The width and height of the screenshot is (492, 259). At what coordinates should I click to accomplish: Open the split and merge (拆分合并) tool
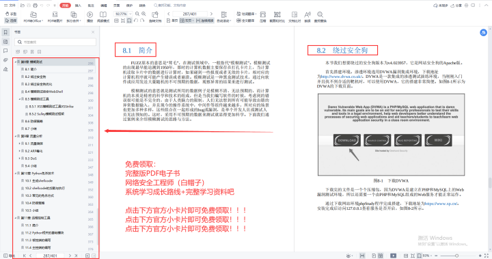coord(73,17)
